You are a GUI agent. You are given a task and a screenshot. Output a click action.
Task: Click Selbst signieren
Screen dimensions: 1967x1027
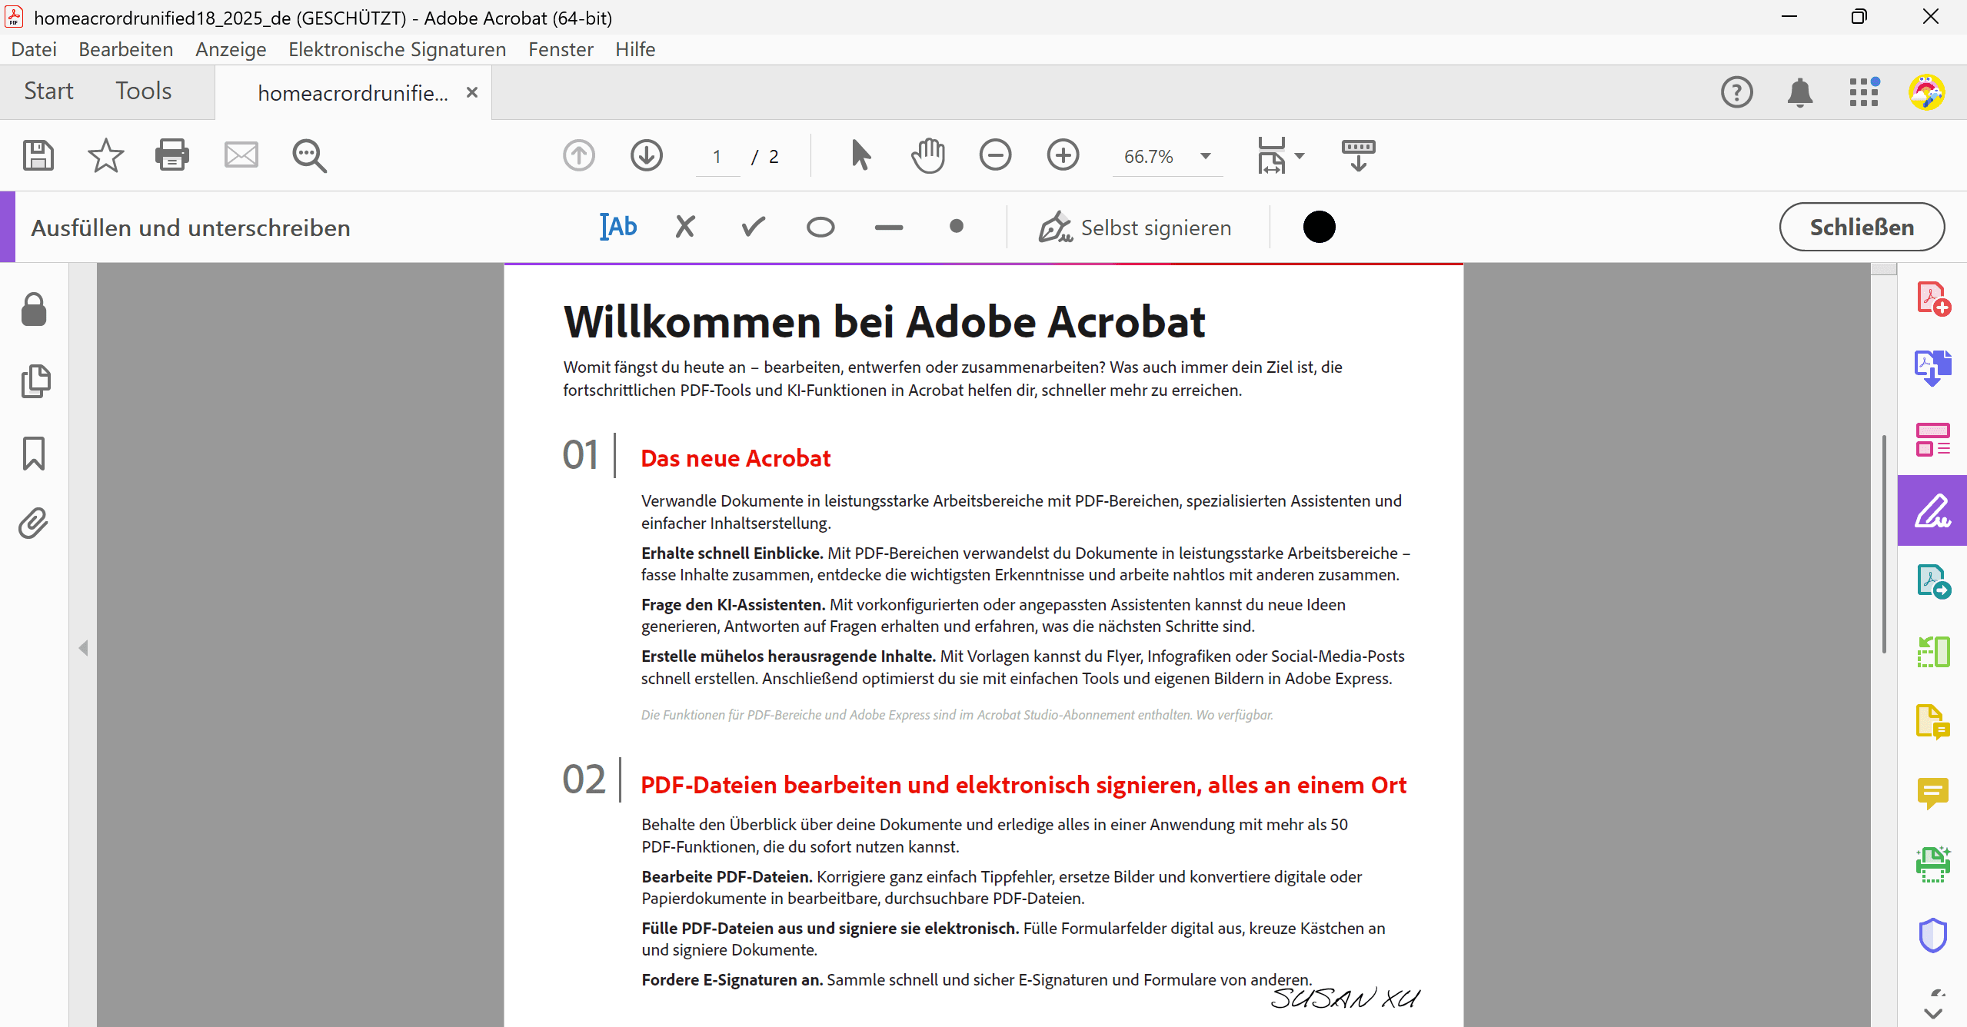(x=1134, y=228)
